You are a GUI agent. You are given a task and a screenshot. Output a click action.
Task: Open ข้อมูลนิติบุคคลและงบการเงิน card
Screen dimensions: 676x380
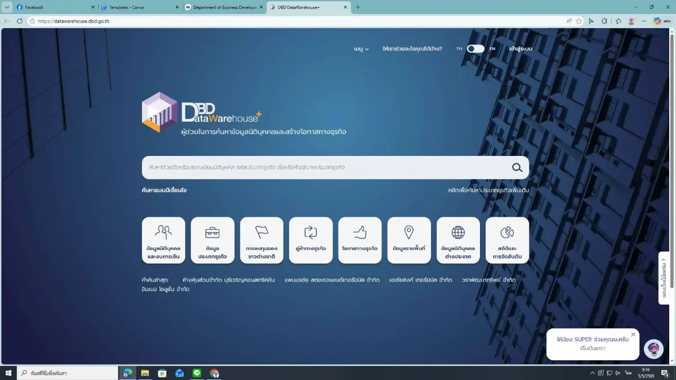pos(163,240)
